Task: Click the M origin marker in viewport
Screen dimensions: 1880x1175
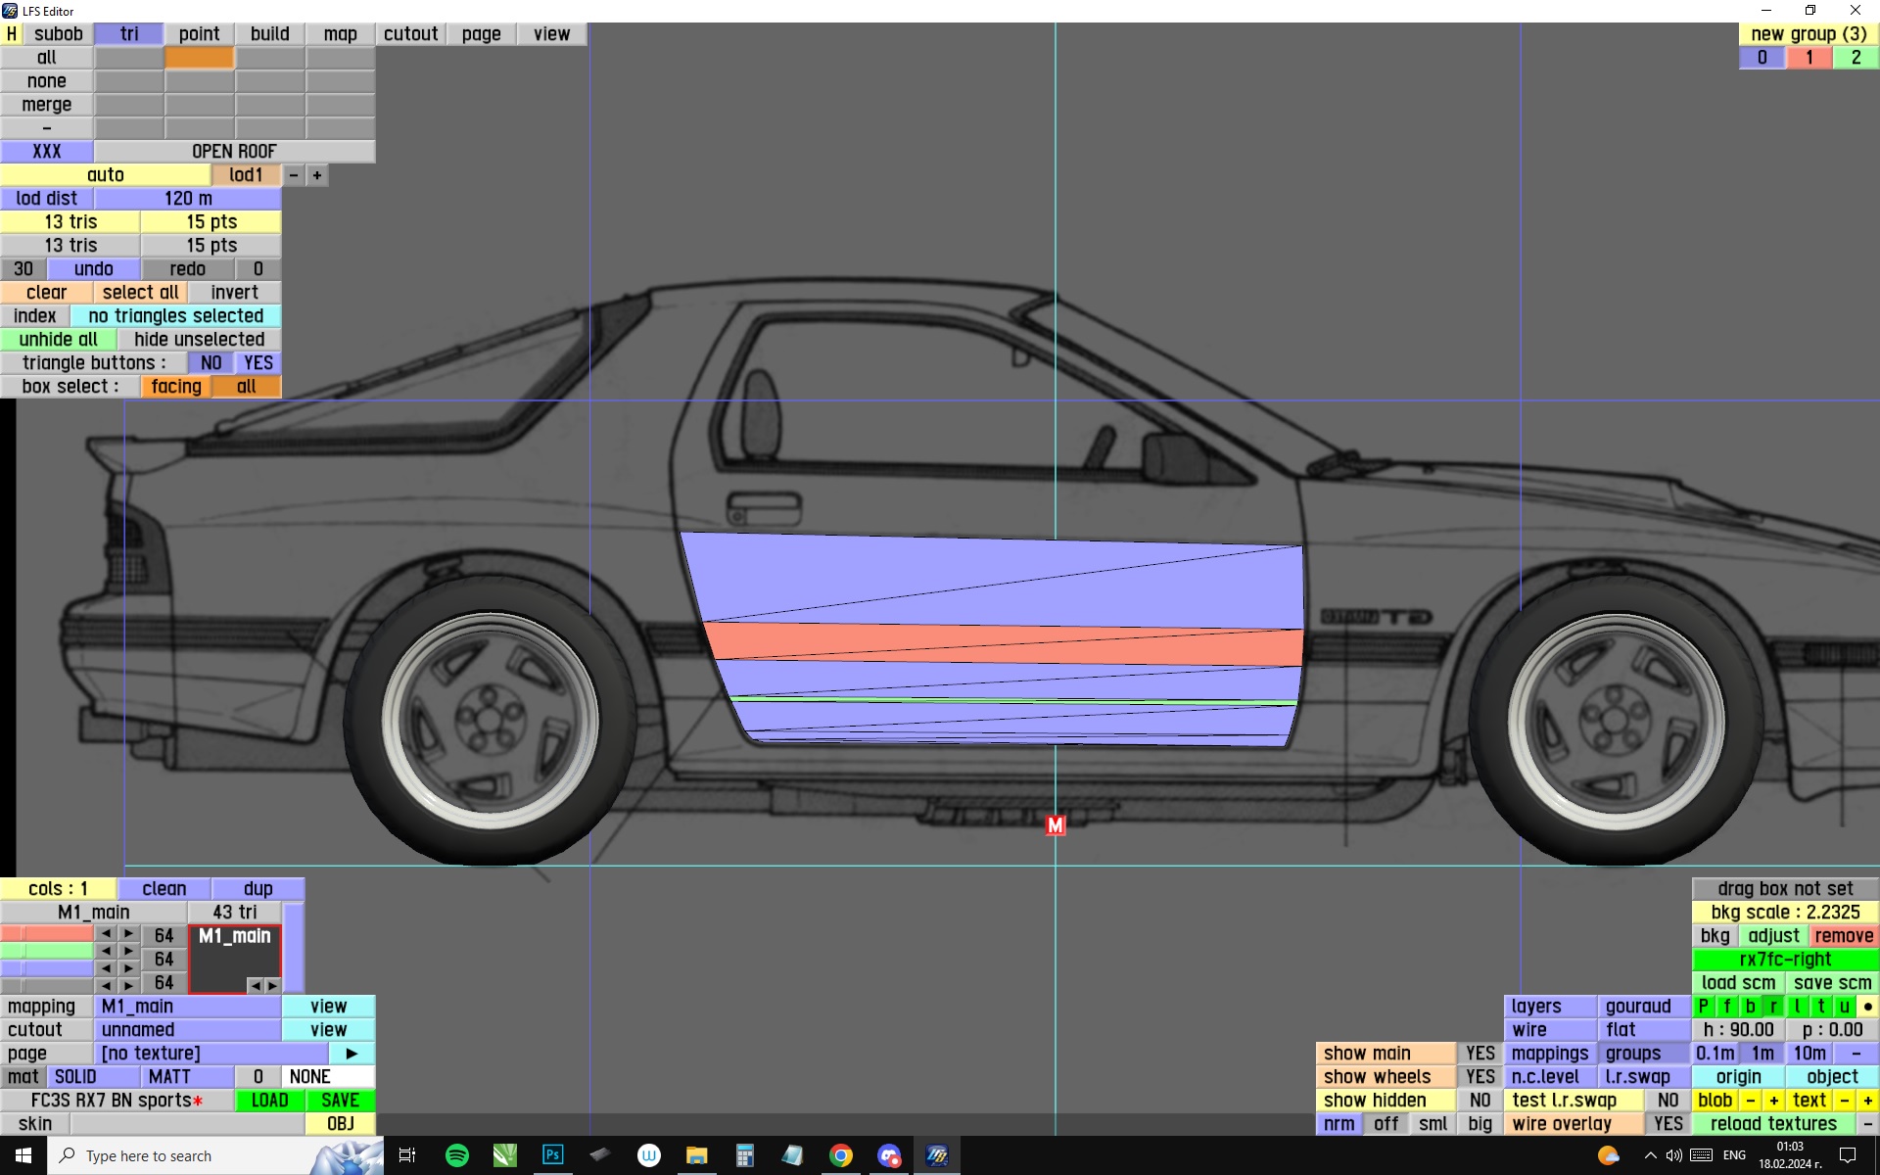Action: pyautogui.click(x=1055, y=825)
